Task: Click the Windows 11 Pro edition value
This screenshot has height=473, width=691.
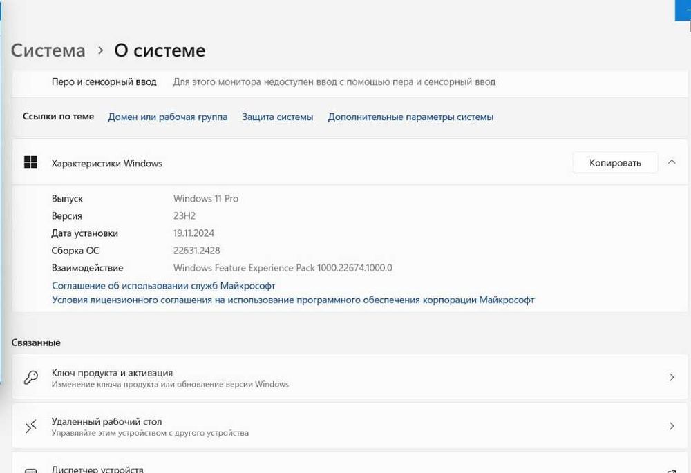Action: coord(206,199)
